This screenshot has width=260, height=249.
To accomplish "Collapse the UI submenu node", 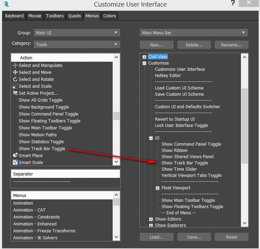I will (151, 138).
